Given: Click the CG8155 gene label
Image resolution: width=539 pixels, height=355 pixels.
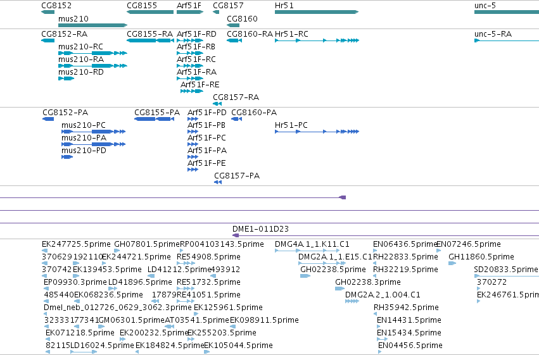Looking at the screenshot, I should click(x=142, y=6).
